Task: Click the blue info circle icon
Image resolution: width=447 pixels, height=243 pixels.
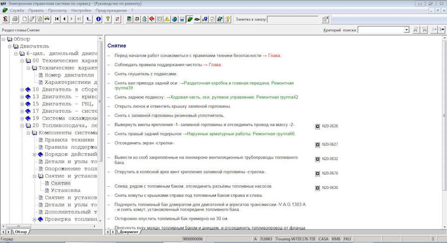Action: (x=98, y=19)
